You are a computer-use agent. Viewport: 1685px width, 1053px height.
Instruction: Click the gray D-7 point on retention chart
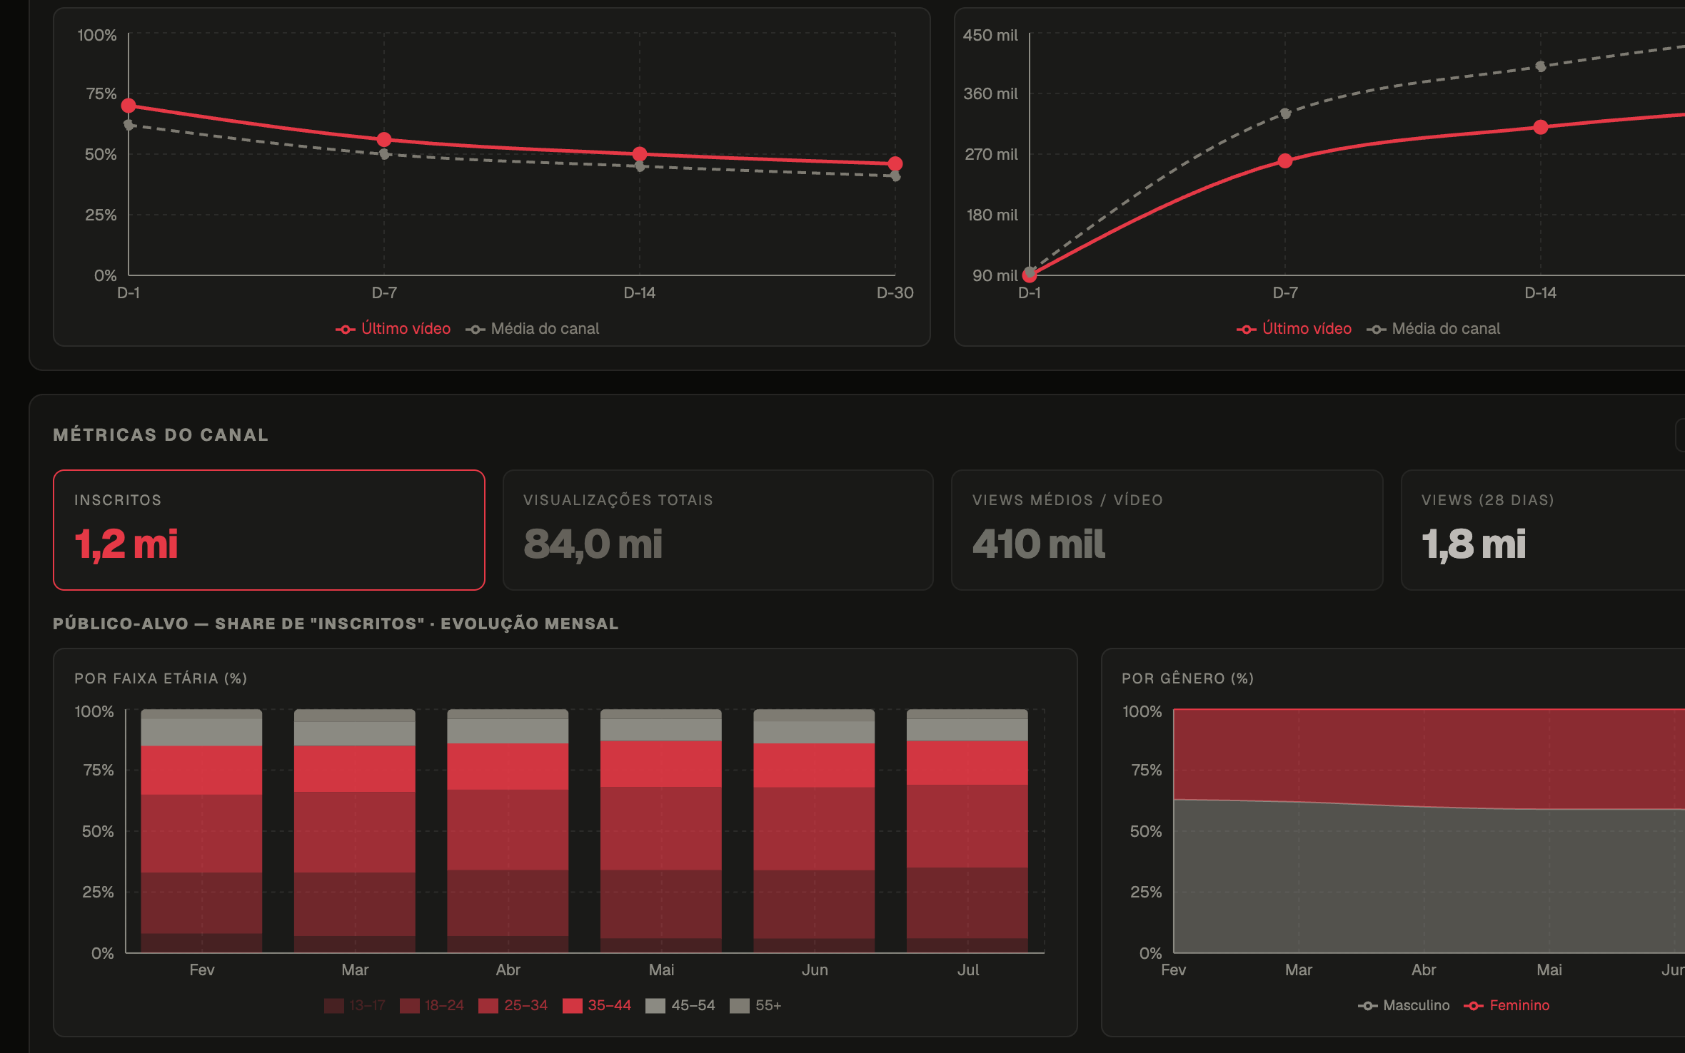384,154
